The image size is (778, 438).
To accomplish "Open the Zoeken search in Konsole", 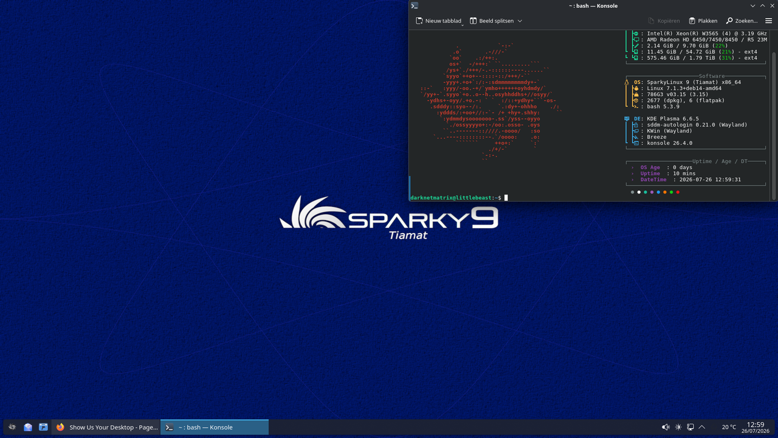I will (x=742, y=21).
